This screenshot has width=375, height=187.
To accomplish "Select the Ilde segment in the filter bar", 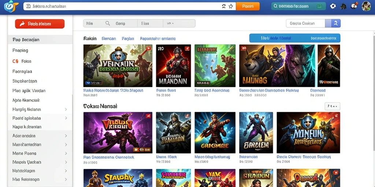I will [89, 23].
